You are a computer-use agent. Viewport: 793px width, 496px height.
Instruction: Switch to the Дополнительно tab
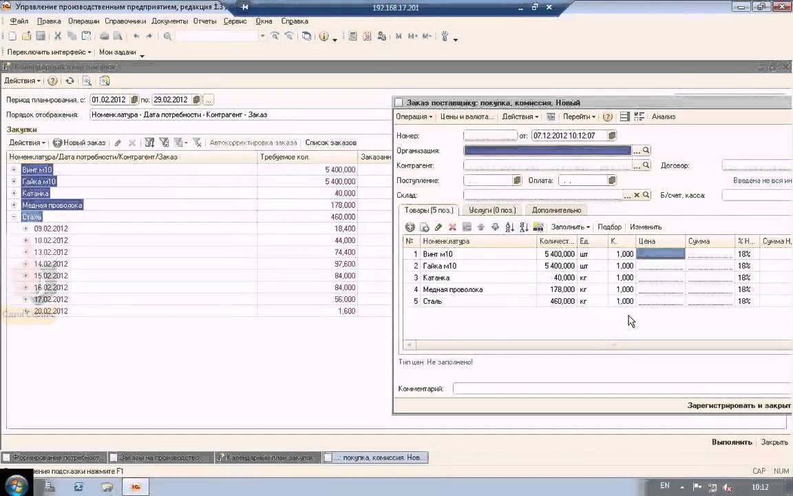click(x=556, y=210)
